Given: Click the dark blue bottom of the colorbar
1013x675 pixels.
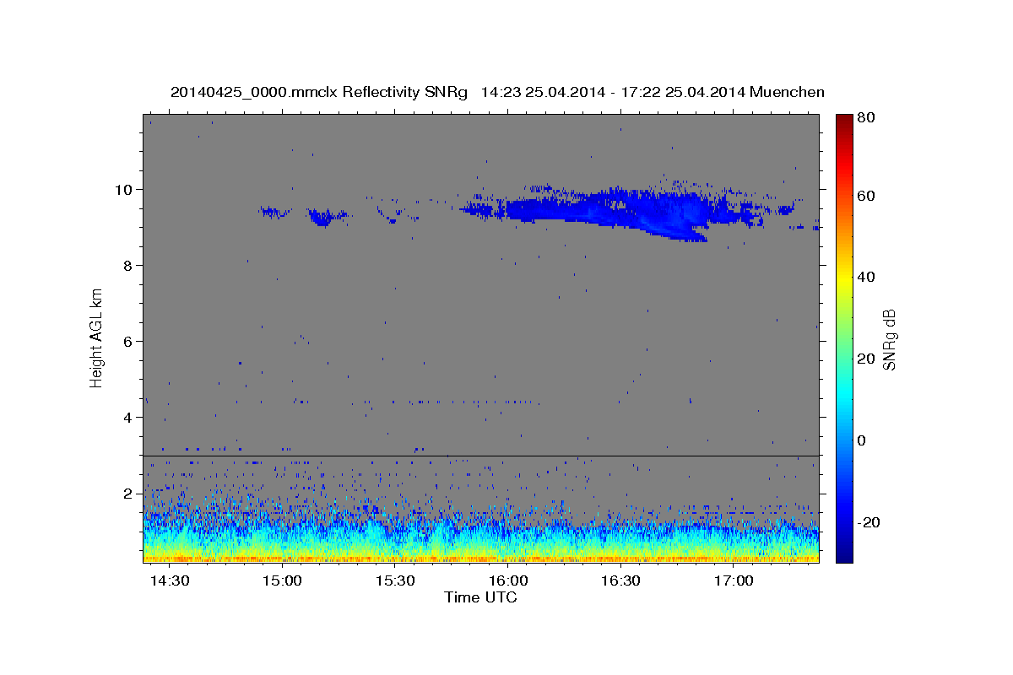Looking at the screenshot, I should (844, 553).
